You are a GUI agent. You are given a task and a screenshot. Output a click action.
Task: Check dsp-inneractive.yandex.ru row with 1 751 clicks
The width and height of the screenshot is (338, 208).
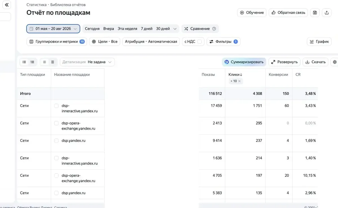coord(56,106)
